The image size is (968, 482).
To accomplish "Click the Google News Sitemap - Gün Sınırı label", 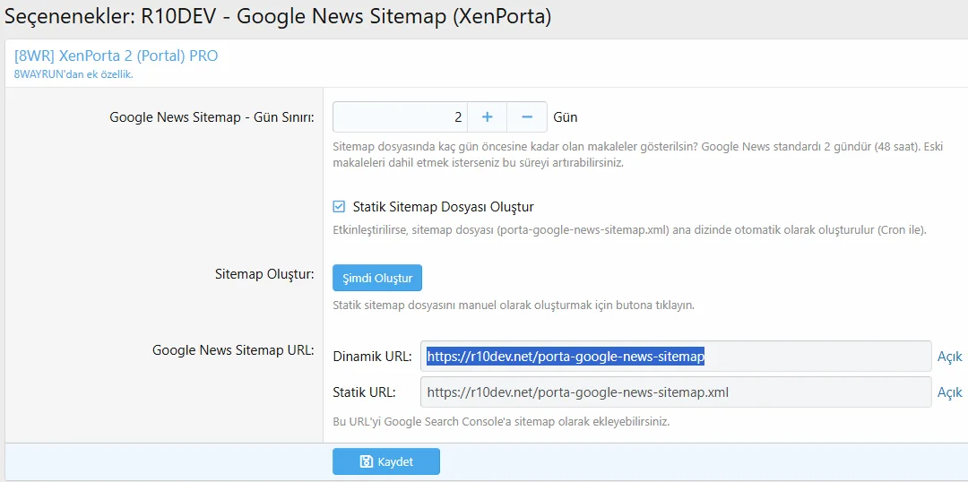I will 212,117.
